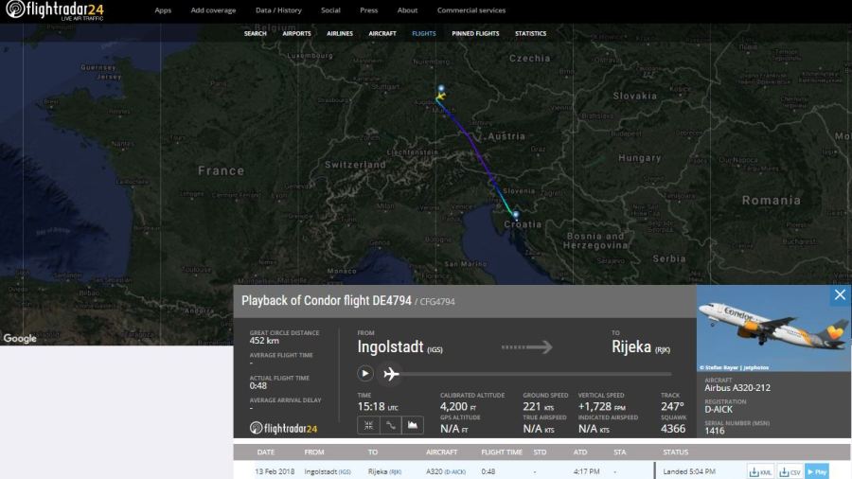This screenshot has width=852, height=479.
Task: Go to Commercial services page
Action: coord(470,10)
